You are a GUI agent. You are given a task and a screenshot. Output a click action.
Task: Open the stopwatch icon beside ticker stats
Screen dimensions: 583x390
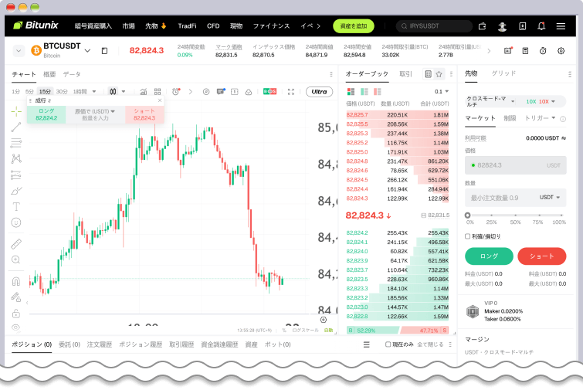[x=543, y=51]
